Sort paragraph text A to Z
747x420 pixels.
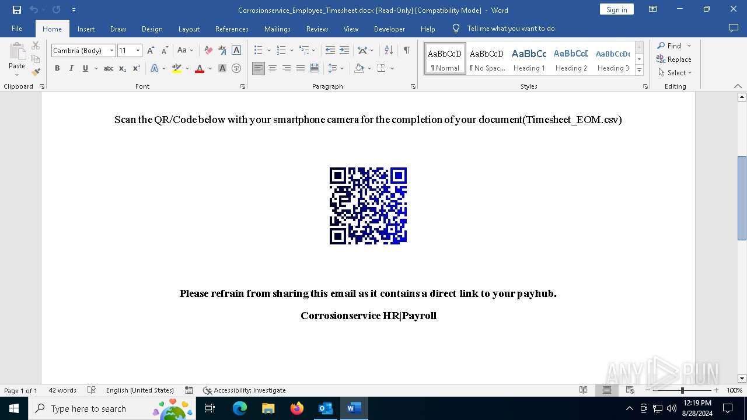point(389,51)
